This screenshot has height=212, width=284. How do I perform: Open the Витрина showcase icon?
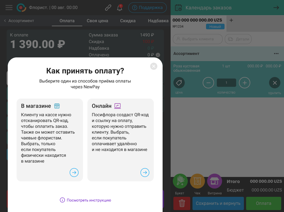tap(215, 181)
